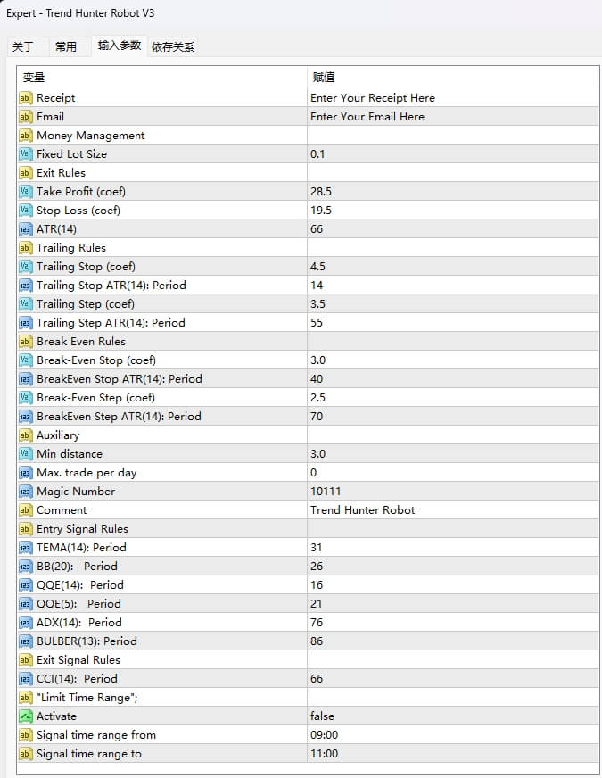
Task: Edit the Receipt value field
Action: (452, 98)
